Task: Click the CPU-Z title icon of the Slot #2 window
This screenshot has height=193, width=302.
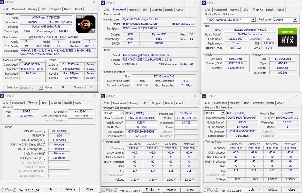Action: point(103,96)
